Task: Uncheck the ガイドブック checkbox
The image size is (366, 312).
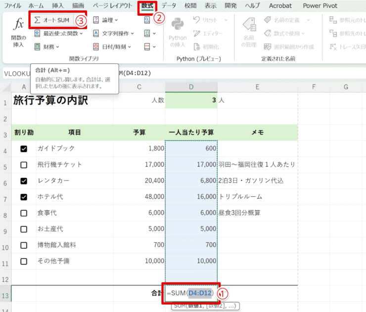Action: pyautogui.click(x=24, y=149)
